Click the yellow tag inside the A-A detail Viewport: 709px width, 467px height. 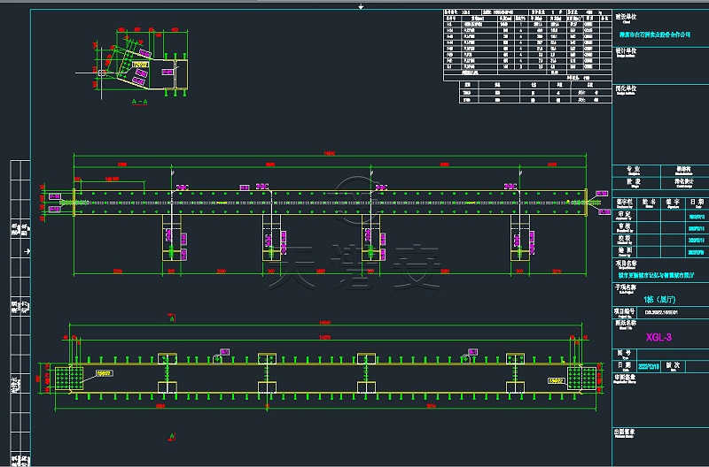tap(138, 65)
